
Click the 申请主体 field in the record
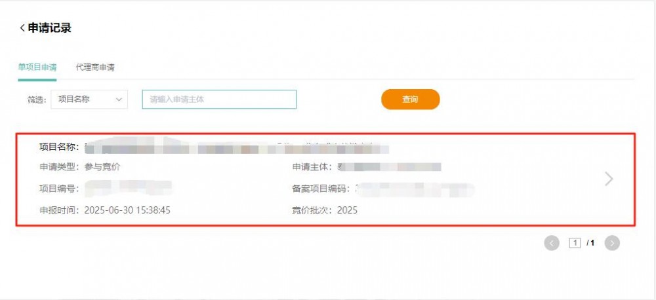pos(367,167)
